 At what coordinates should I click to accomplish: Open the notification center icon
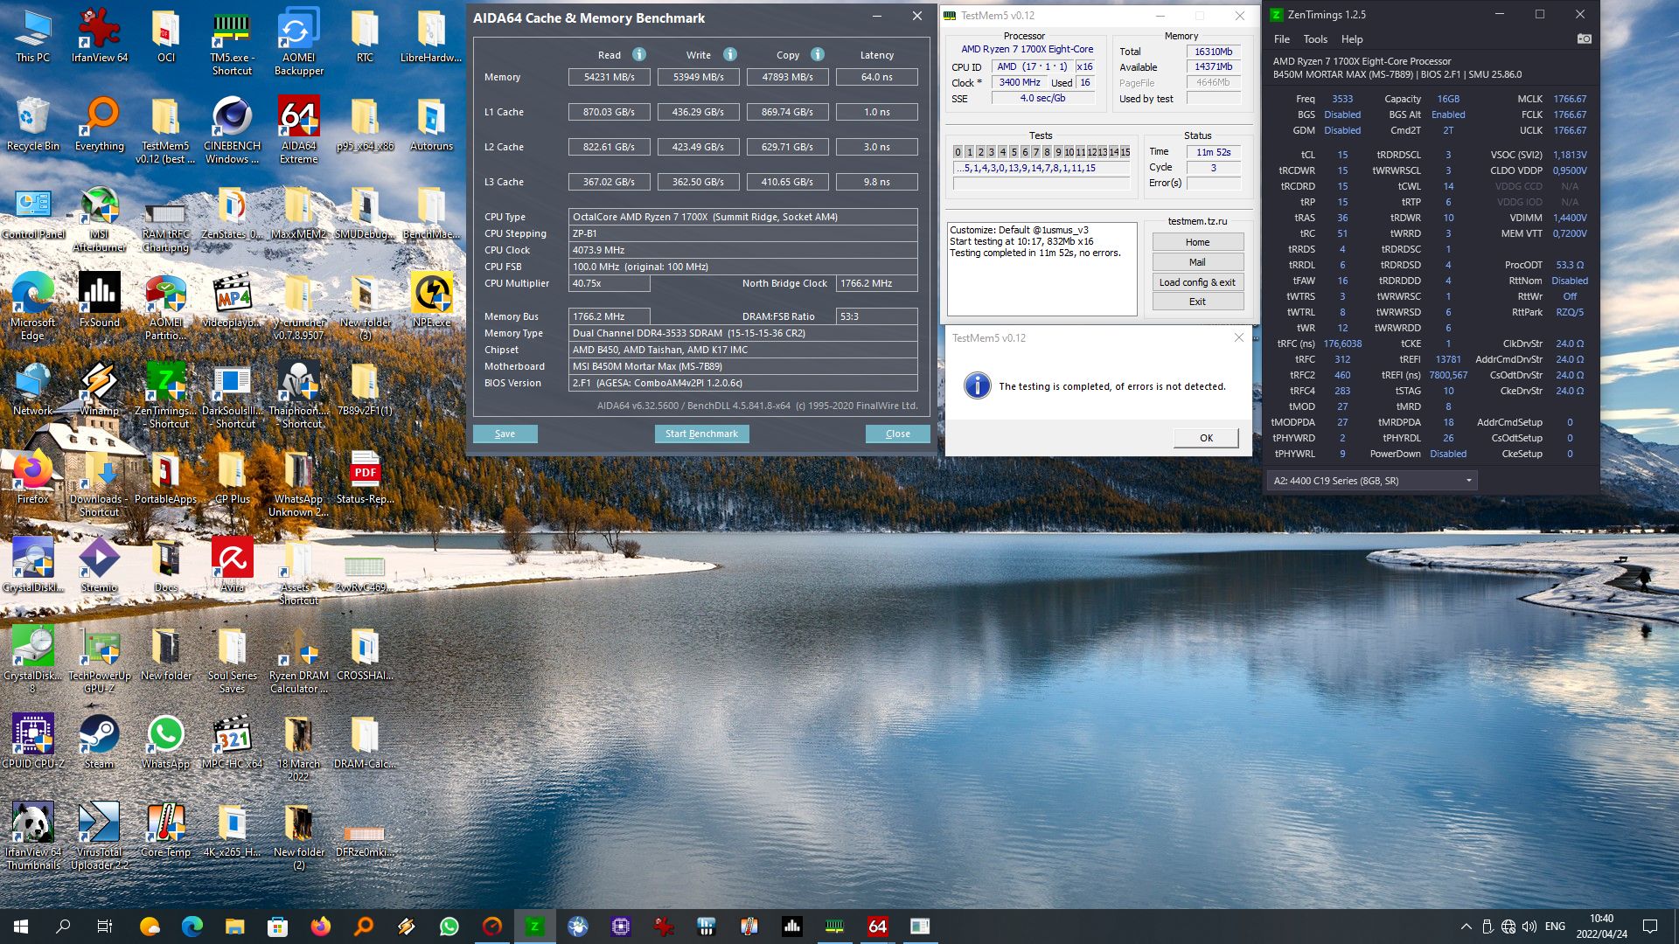pos(1650,927)
